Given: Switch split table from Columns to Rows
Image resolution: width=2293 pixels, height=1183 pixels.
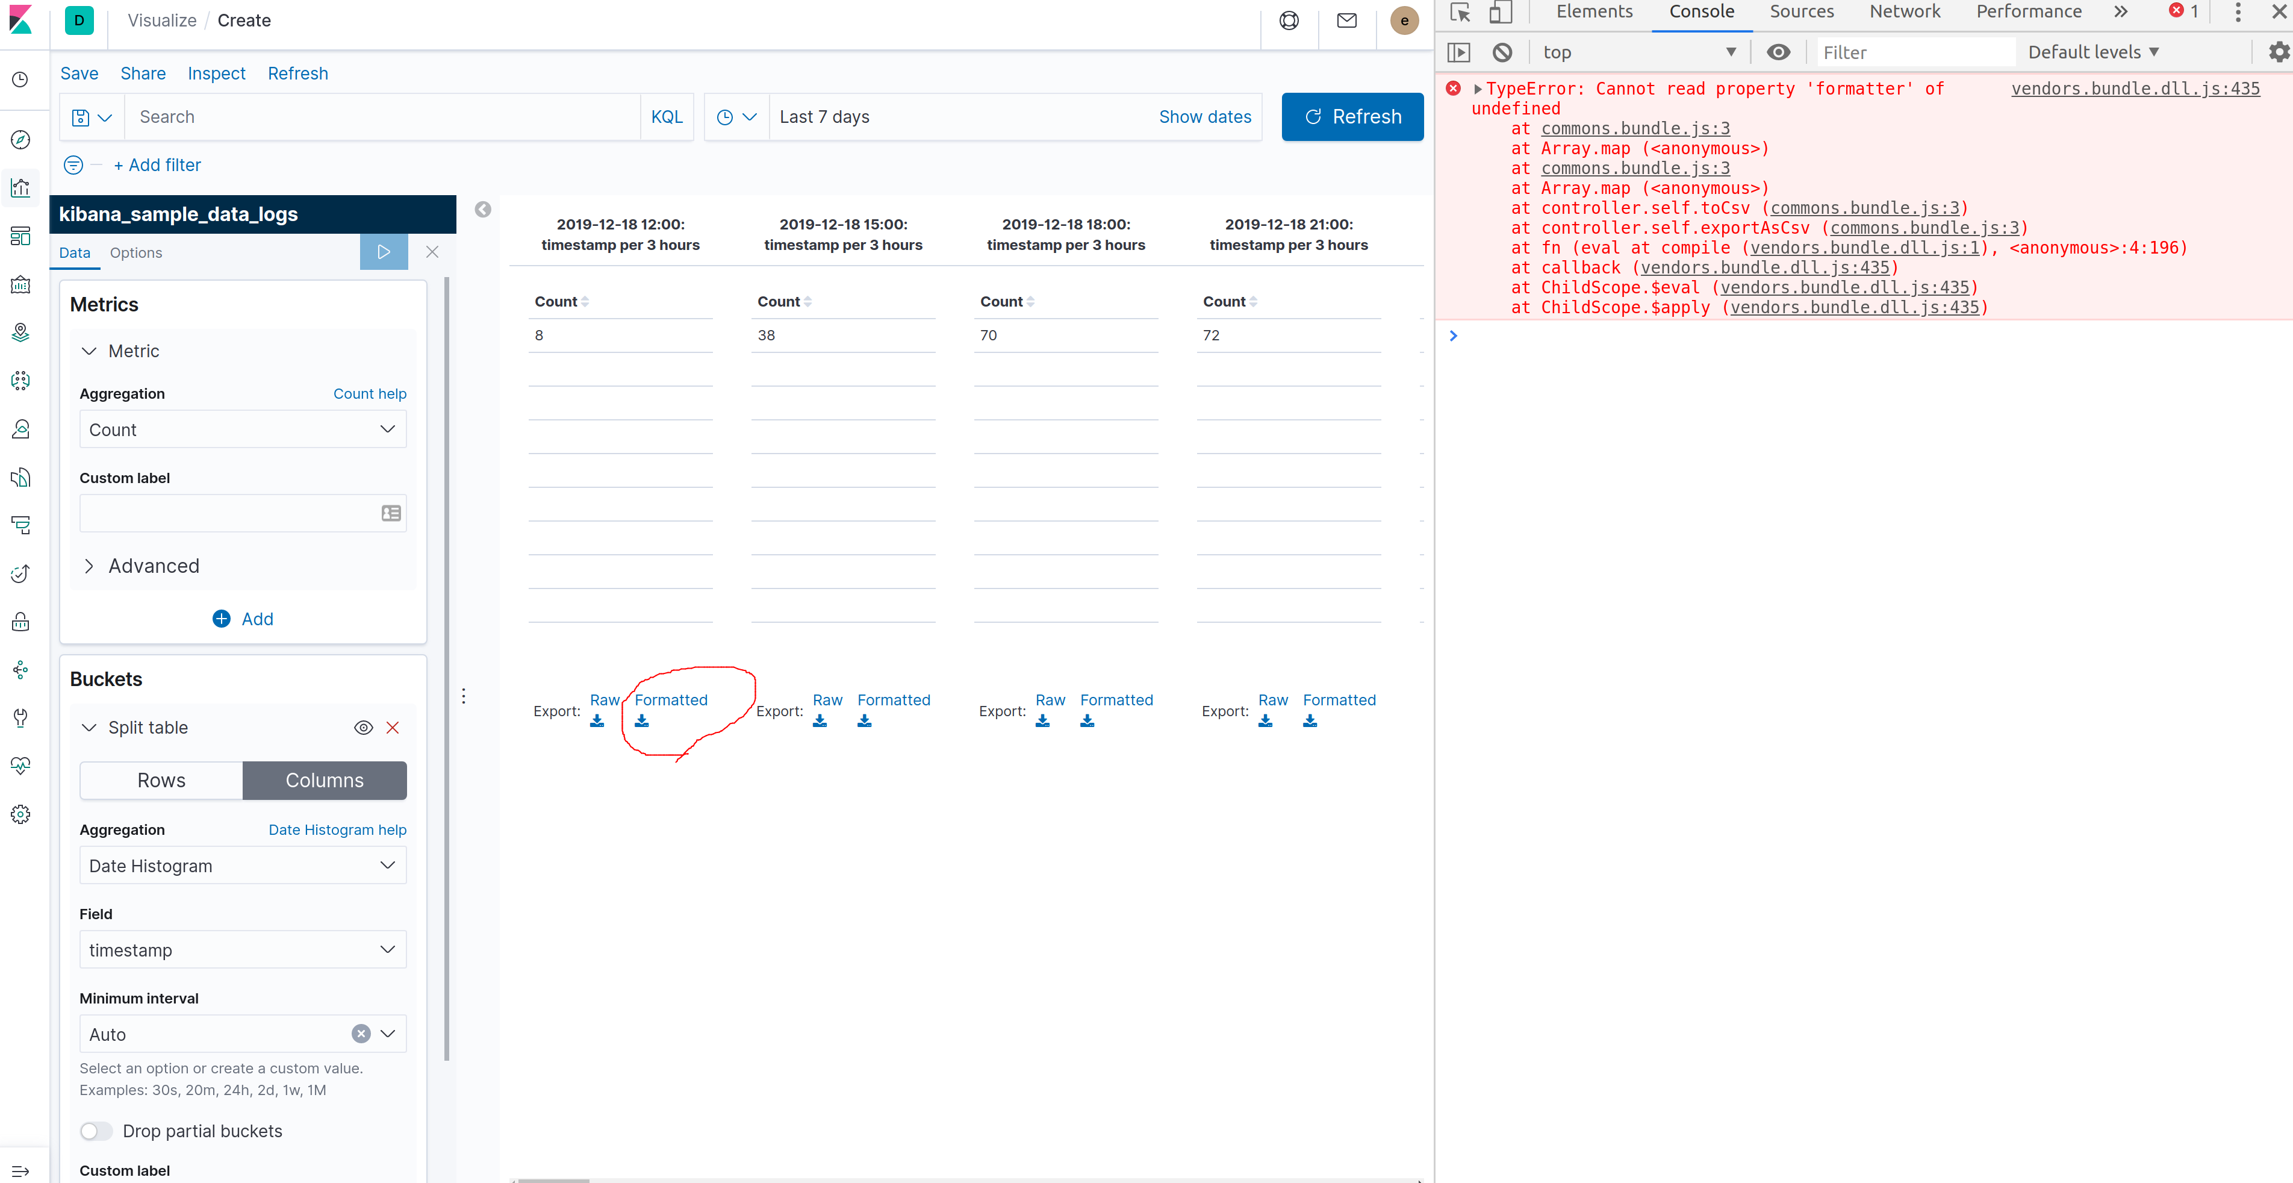Looking at the screenshot, I should tap(161, 780).
